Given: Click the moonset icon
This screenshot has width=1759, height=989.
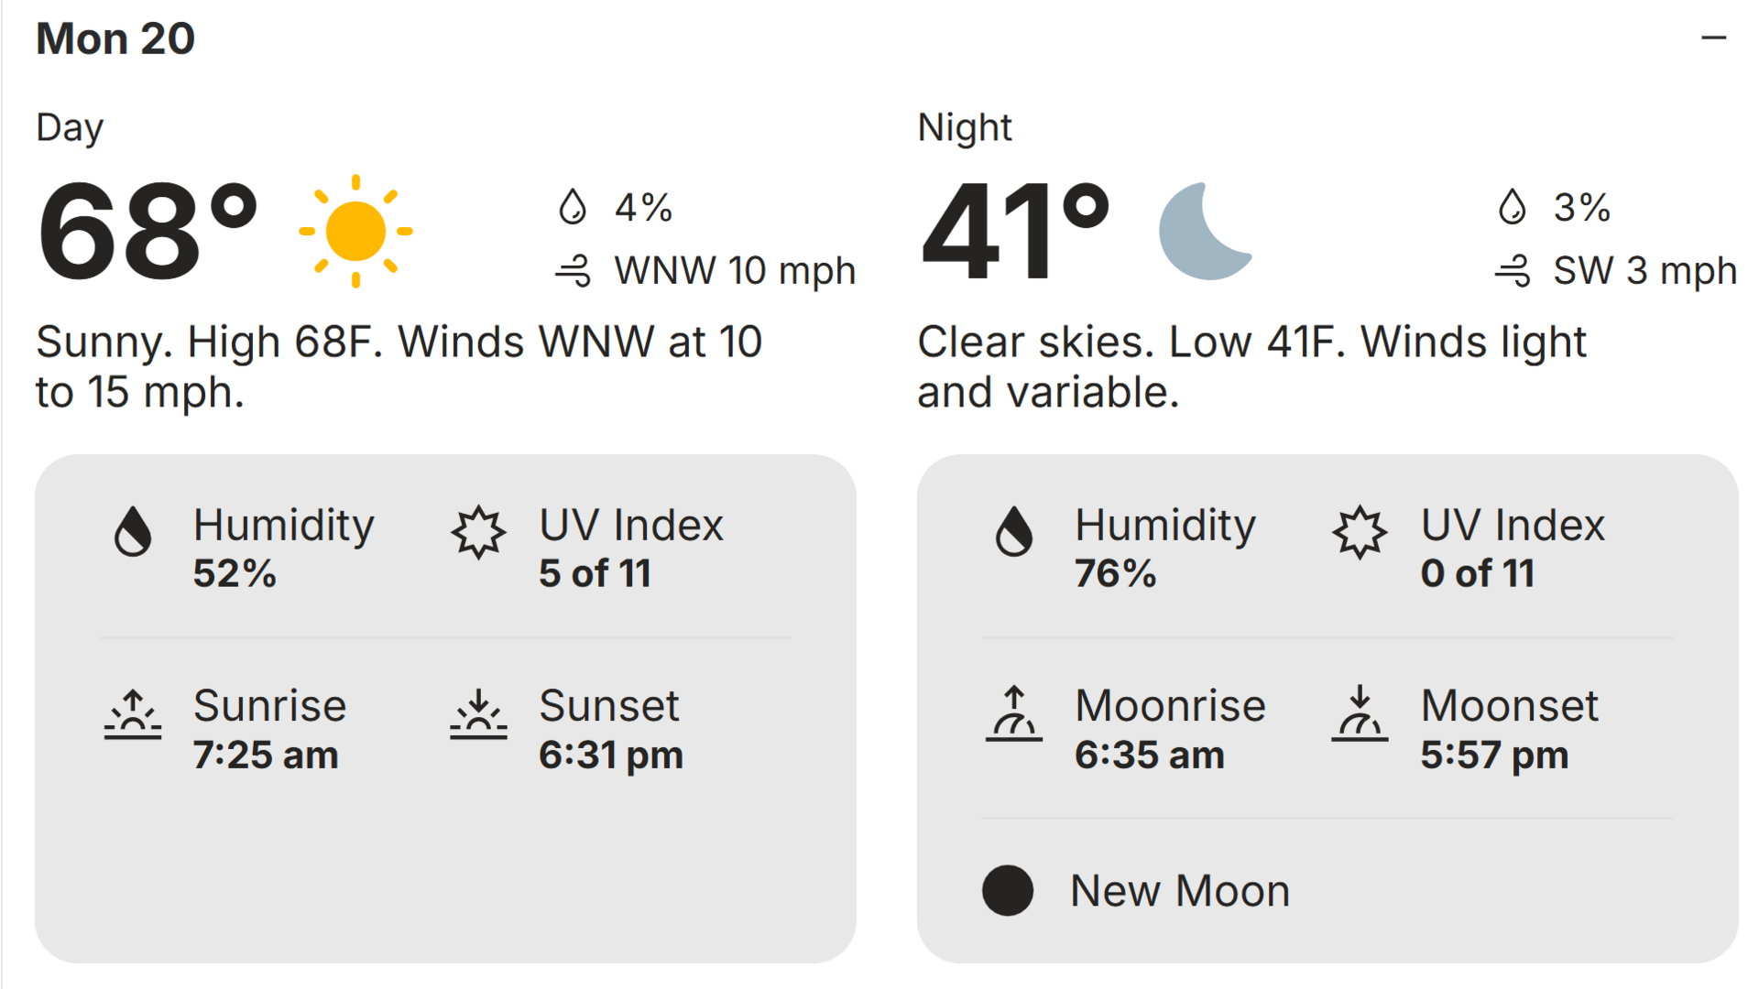Looking at the screenshot, I should click(x=1360, y=714).
